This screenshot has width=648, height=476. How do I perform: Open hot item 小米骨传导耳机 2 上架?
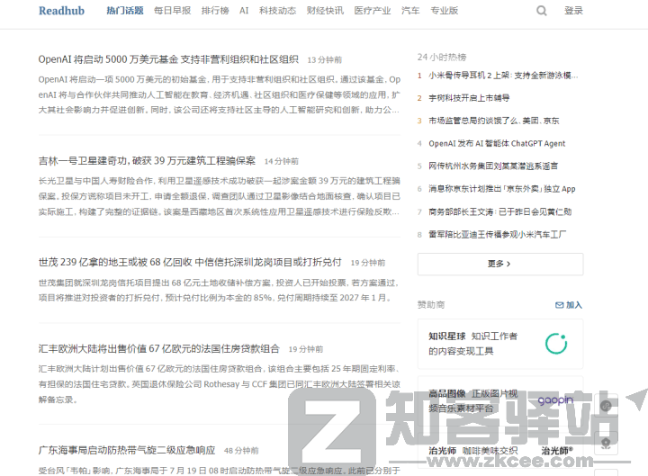click(x=498, y=76)
